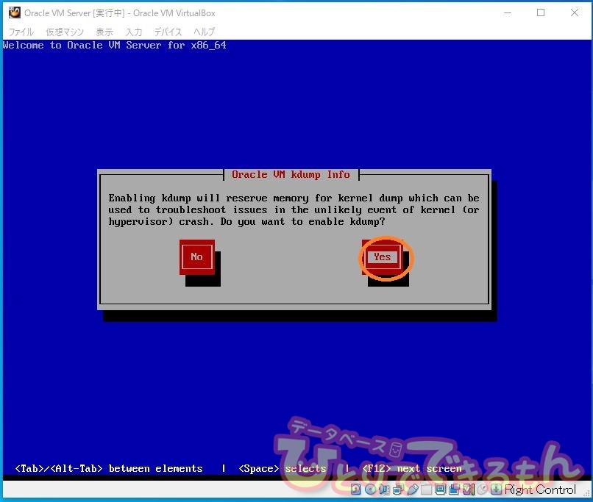Open the network adapter status icon
The width and height of the screenshot is (593, 502).
click(x=398, y=490)
